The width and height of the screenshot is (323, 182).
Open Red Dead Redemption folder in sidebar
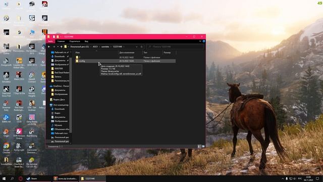[60, 73]
